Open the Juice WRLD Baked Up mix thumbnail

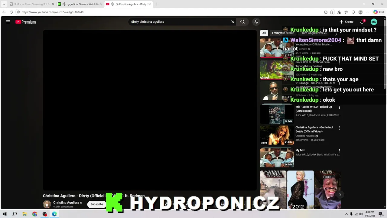277,114
